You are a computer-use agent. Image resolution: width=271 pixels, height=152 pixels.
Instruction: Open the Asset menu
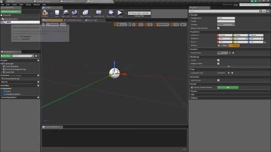(14, 5)
